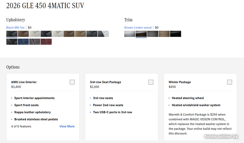
Task: Choose the black and white two-tone upholstery
Action: tap(103, 34)
